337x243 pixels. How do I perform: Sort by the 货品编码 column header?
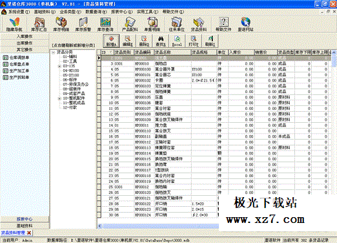click(144, 52)
